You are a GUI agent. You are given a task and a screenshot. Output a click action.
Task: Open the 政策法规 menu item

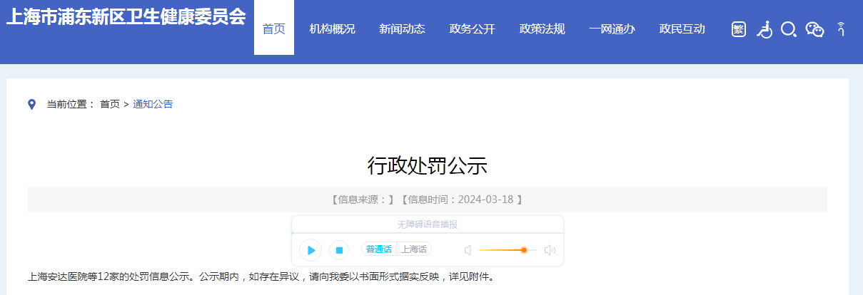542,29
